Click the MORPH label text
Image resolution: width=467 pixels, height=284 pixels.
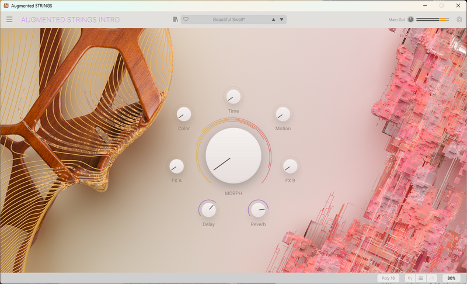pyautogui.click(x=233, y=193)
